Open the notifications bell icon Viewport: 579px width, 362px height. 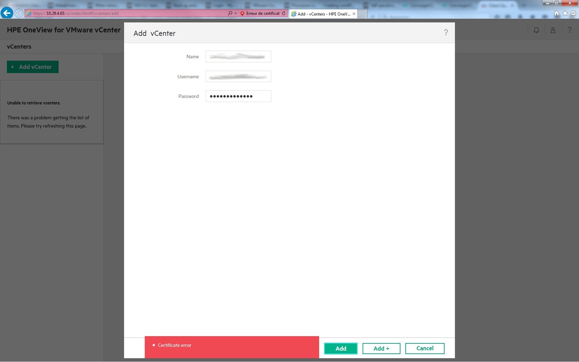(x=536, y=30)
